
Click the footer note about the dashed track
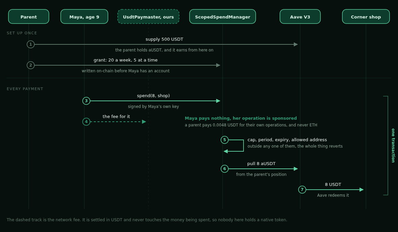pos(147,220)
